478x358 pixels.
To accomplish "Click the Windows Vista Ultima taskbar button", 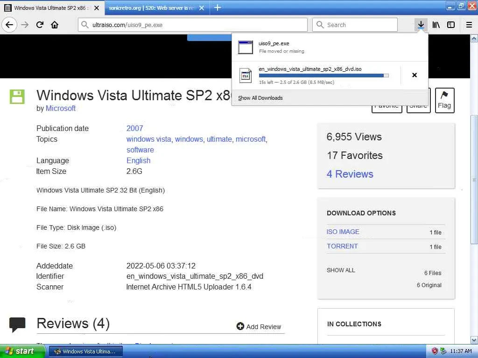I will point(86,351).
